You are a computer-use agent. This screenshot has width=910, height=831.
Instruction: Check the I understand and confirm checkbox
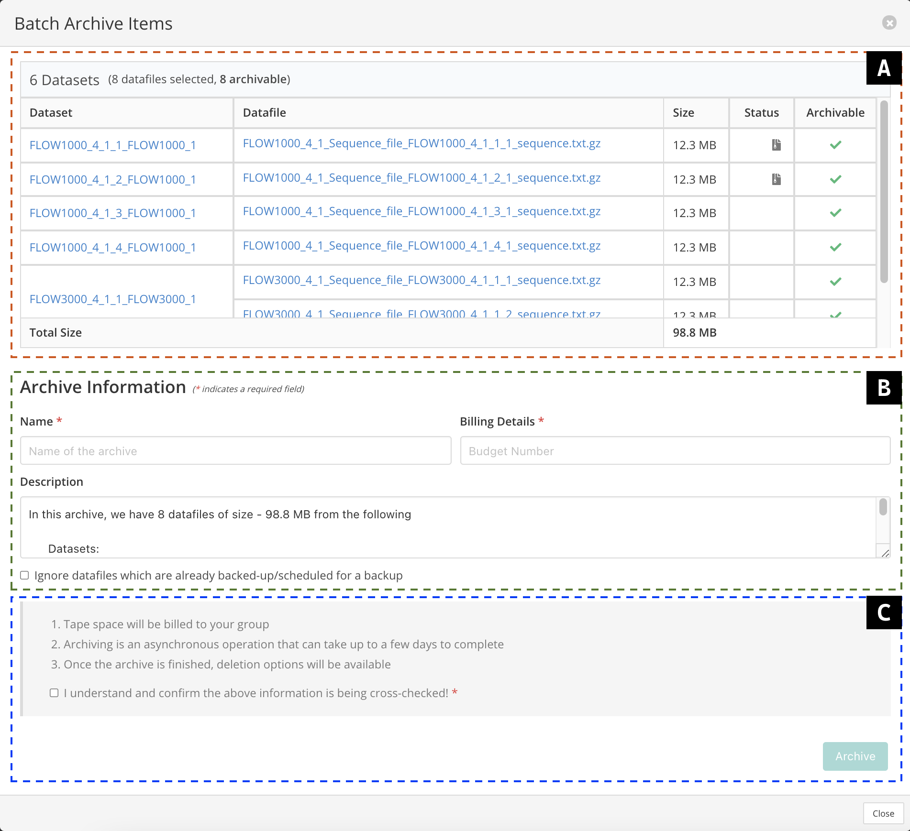[x=54, y=693]
